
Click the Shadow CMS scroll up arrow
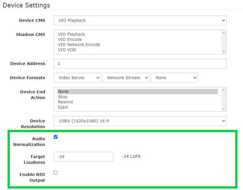224,33
